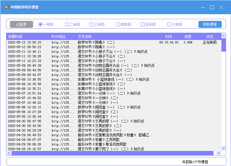Select 语文80节《一分钟》(二) row
Image resolution: width=231 pixels, height=166 pixels.
click(x=114, y=98)
